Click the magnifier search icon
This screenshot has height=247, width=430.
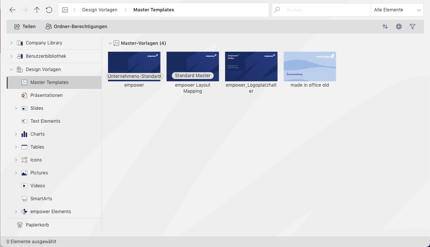pos(277,10)
